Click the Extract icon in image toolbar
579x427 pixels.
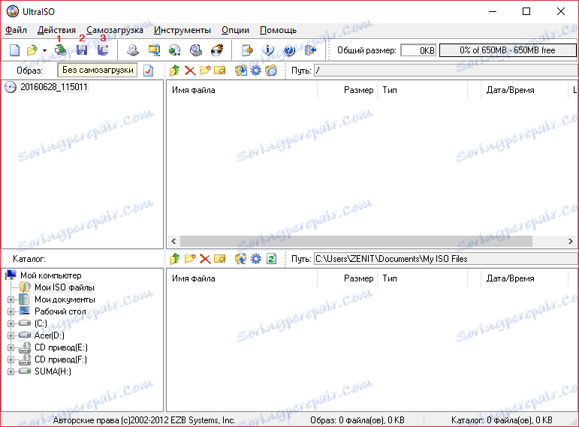241,70
